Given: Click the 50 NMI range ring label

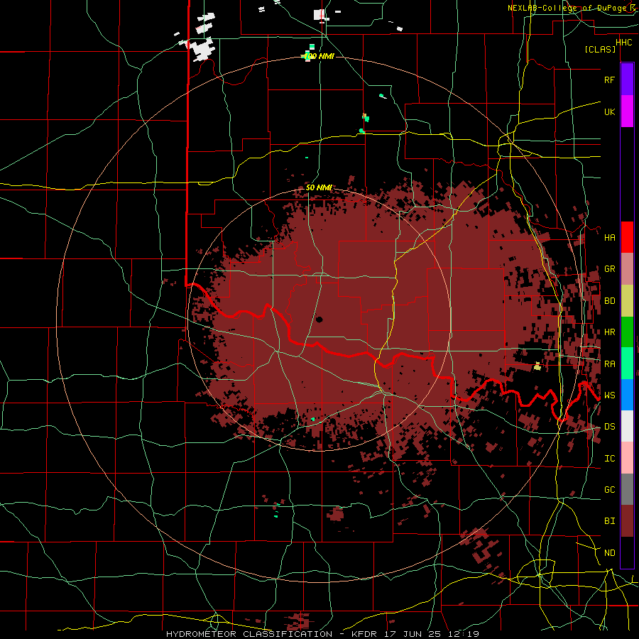Looking at the screenshot, I should point(319,187).
